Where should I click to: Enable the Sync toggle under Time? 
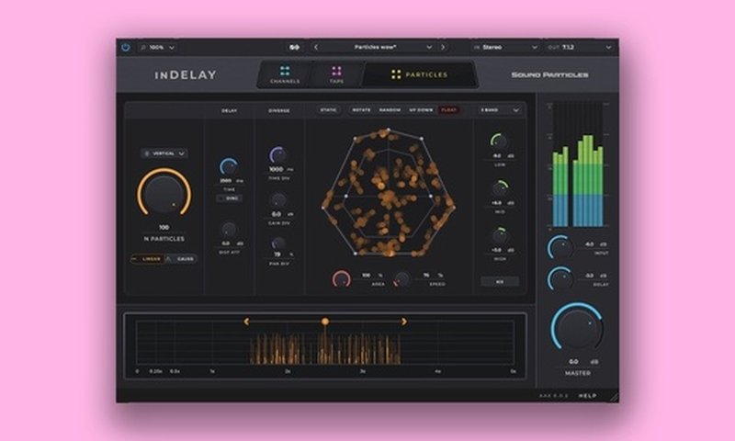point(229,198)
